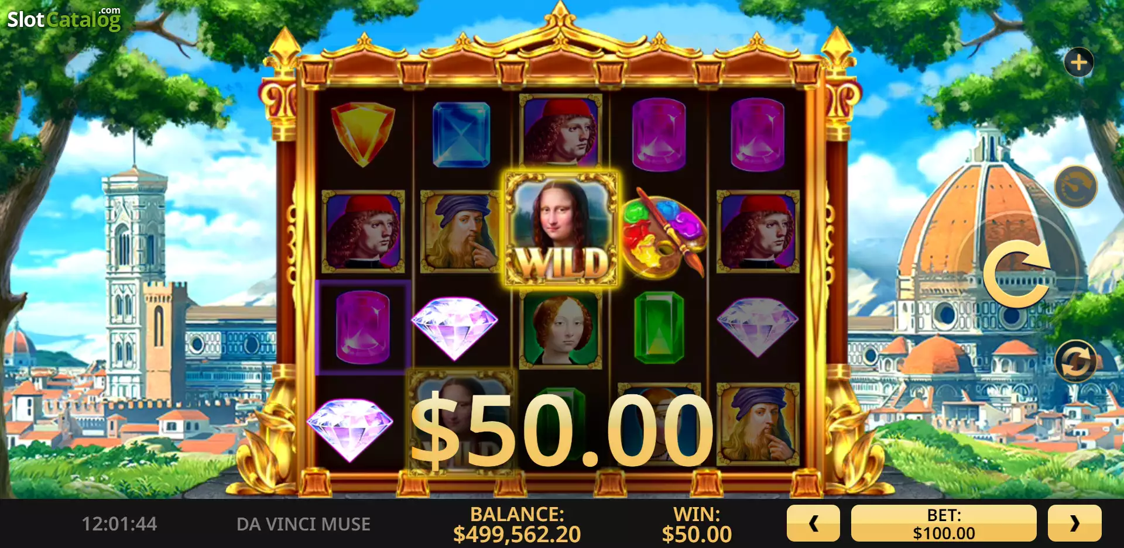The width and height of the screenshot is (1124, 548).
Task: Click the $50.00 win amount overlay
Action: (562, 430)
